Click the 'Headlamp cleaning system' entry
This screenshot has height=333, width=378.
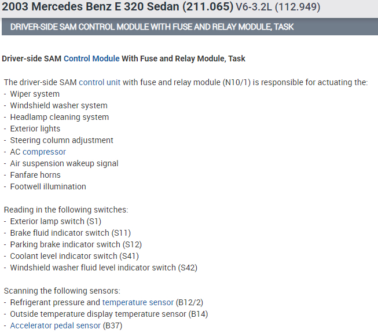click(x=59, y=117)
